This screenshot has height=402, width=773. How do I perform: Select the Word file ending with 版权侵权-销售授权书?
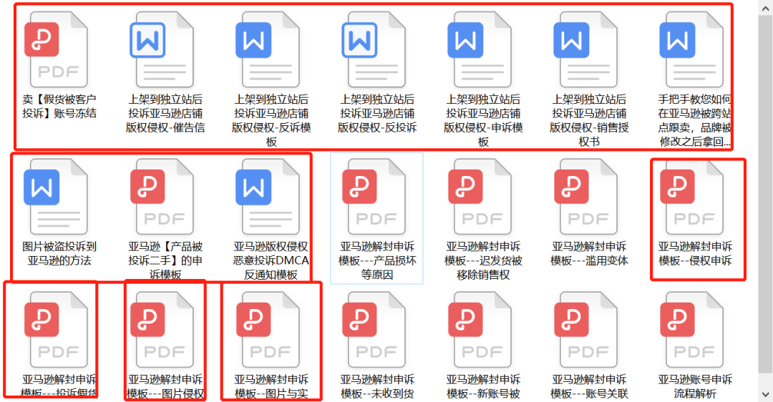(x=589, y=79)
